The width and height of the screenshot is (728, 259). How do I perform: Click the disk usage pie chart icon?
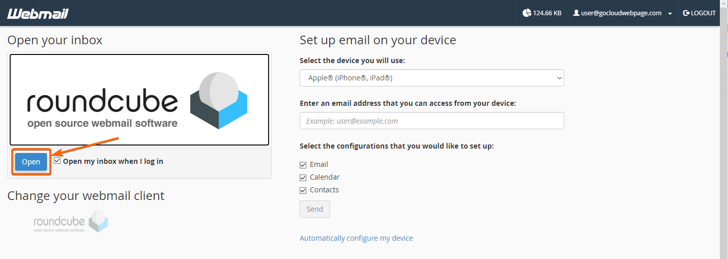tap(527, 13)
